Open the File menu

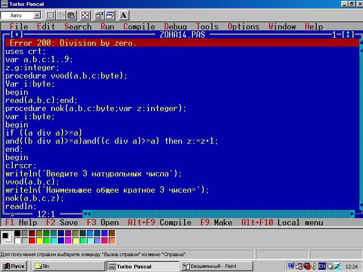tap(19, 27)
